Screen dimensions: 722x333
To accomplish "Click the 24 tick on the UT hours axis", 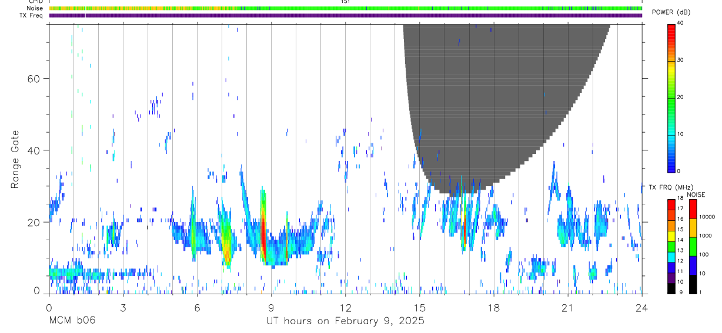I will point(641,307).
